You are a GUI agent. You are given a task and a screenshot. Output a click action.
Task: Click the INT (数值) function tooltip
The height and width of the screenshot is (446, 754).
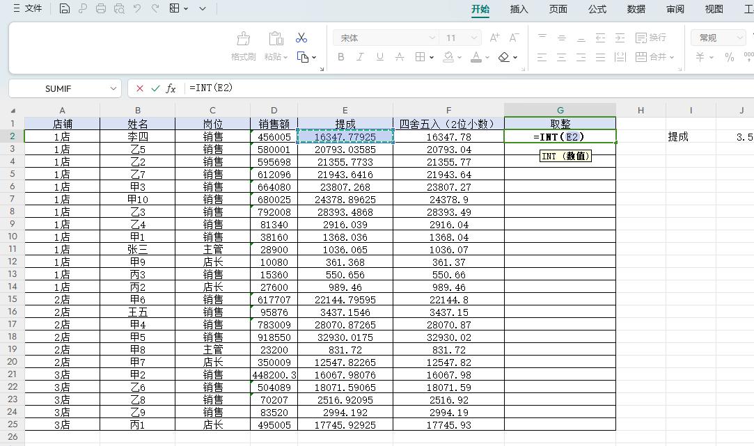point(565,156)
